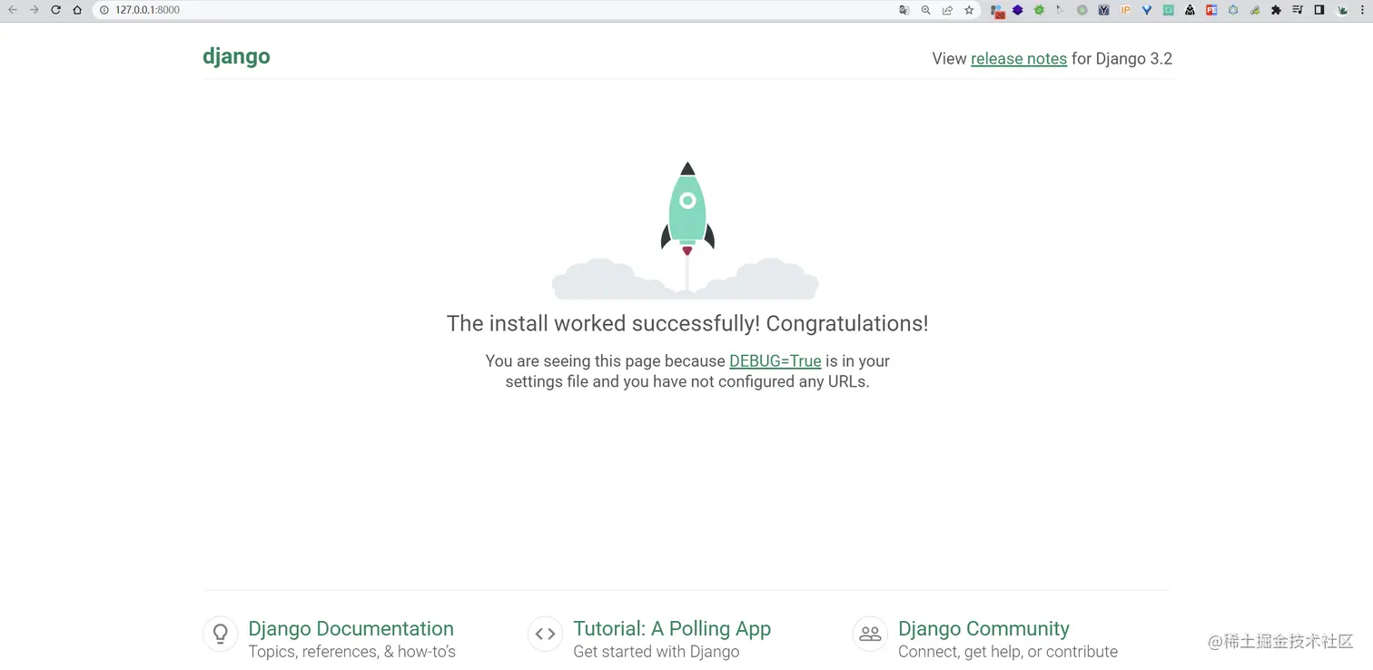Open the Django Community link

(x=983, y=628)
